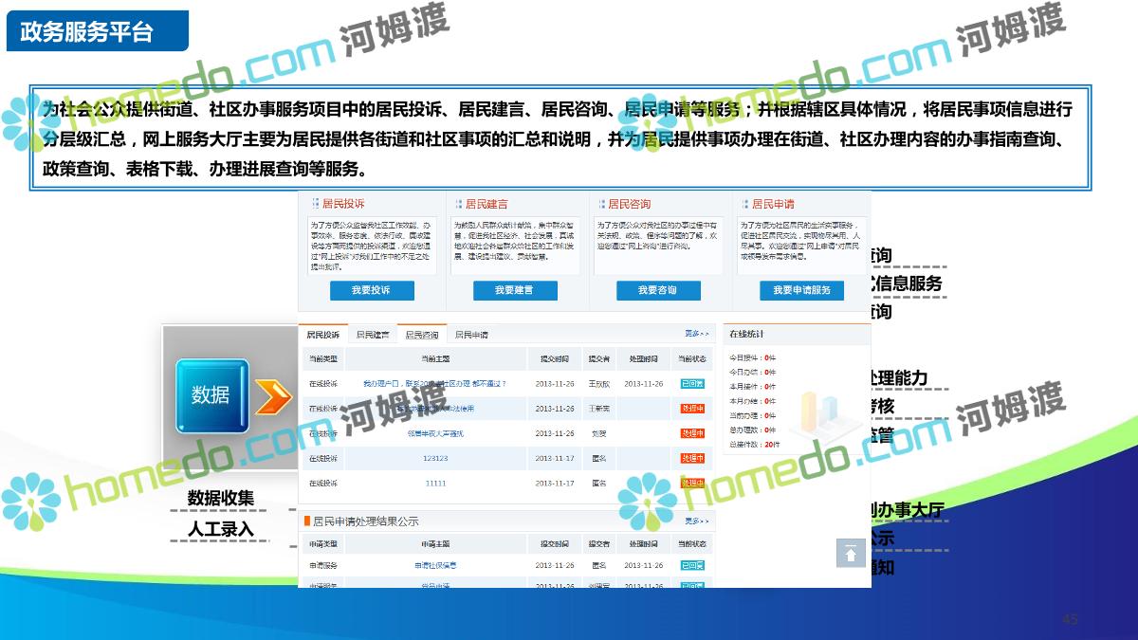
Task: Click the back-to-top arrow icon
Action: (851, 553)
